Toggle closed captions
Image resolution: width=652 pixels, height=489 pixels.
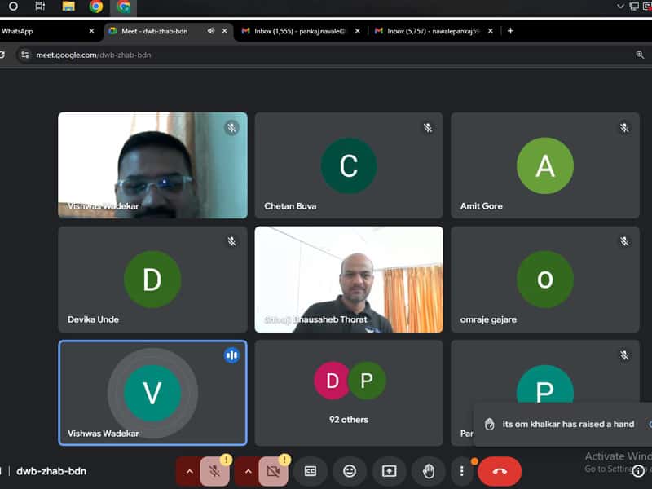(311, 471)
